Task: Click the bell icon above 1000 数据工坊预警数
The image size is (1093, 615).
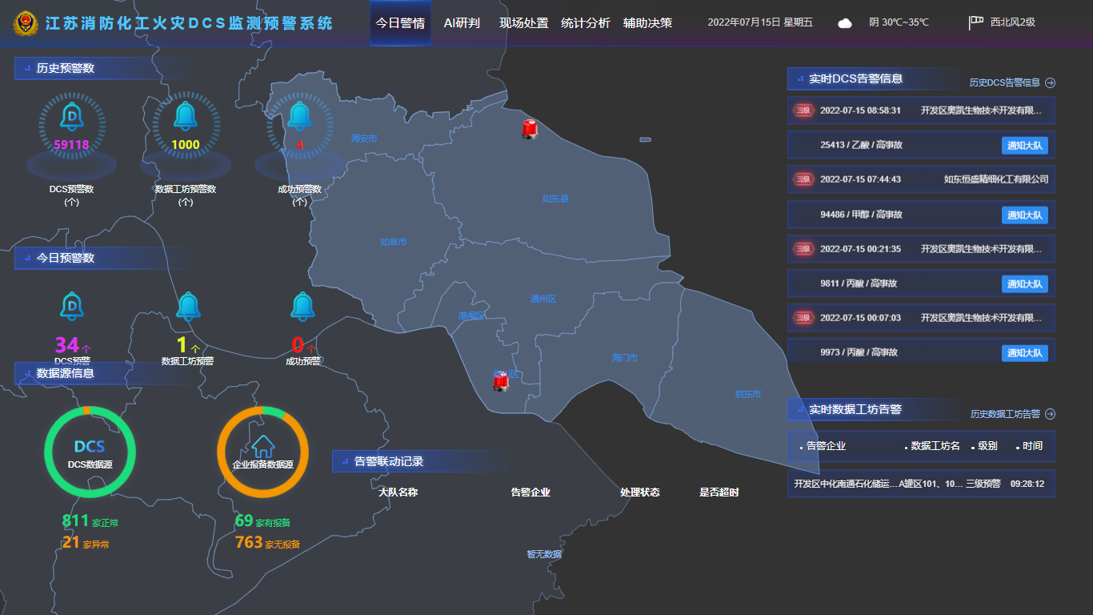Action: point(186,116)
